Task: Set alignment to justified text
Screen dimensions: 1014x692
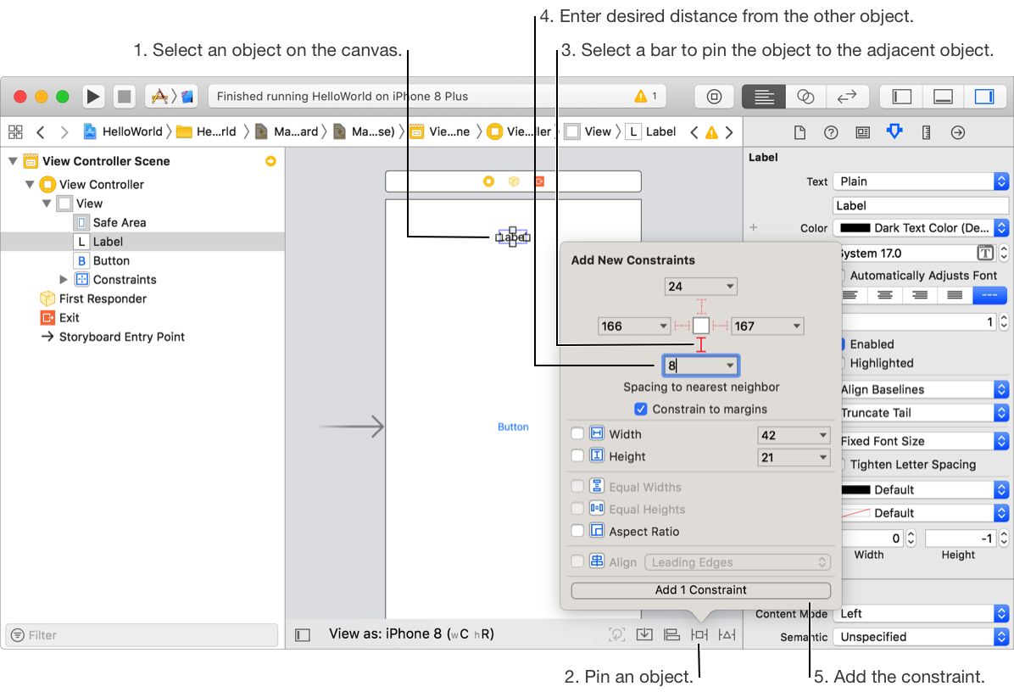Action: point(955,295)
